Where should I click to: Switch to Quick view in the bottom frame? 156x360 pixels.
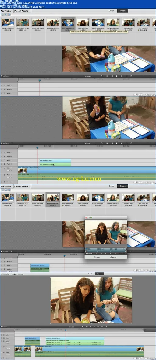90,274
